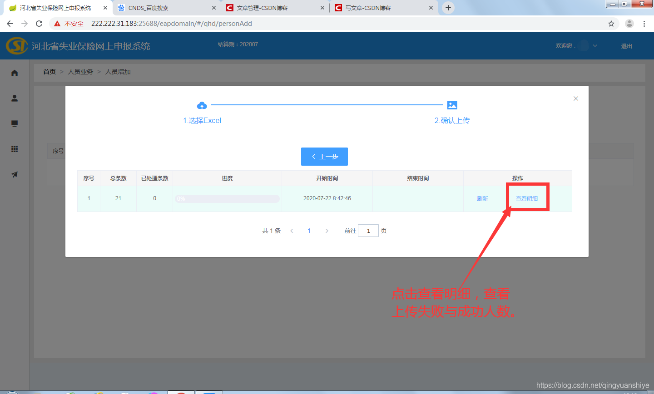654x394 pixels.
Task: Close the upload dialog with X
Action: tap(576, 98)
